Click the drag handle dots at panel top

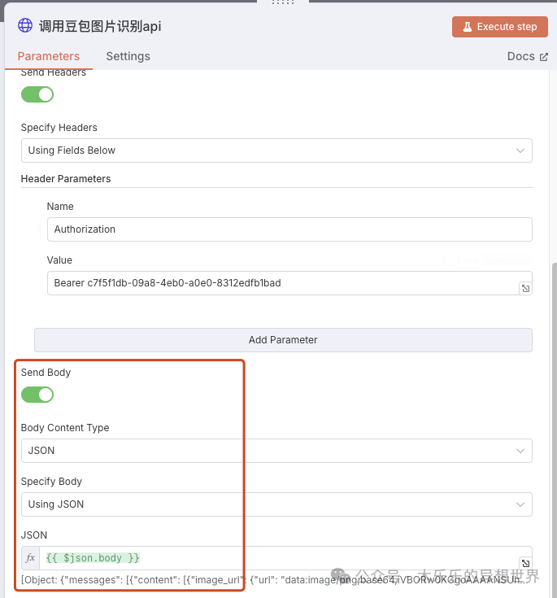[283, 2]
